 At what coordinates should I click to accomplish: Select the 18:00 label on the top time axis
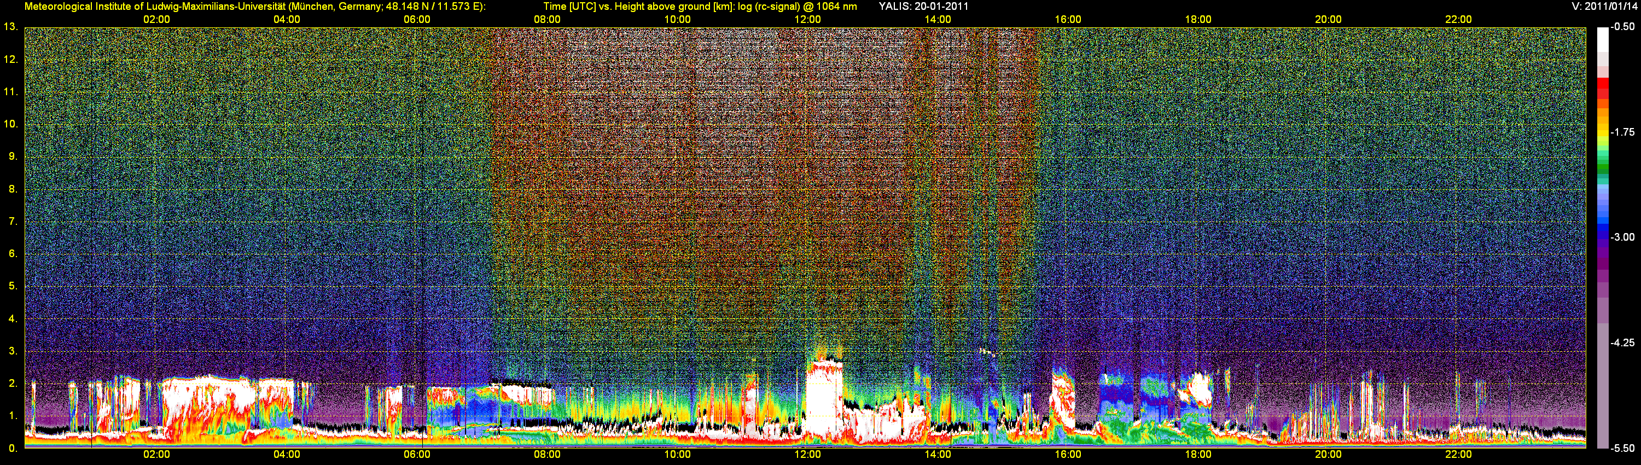(1198, 19)
